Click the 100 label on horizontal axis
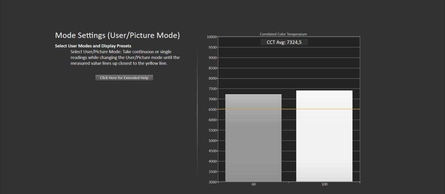This screenshot has width=445, height=194. click(x=324, y=184)
